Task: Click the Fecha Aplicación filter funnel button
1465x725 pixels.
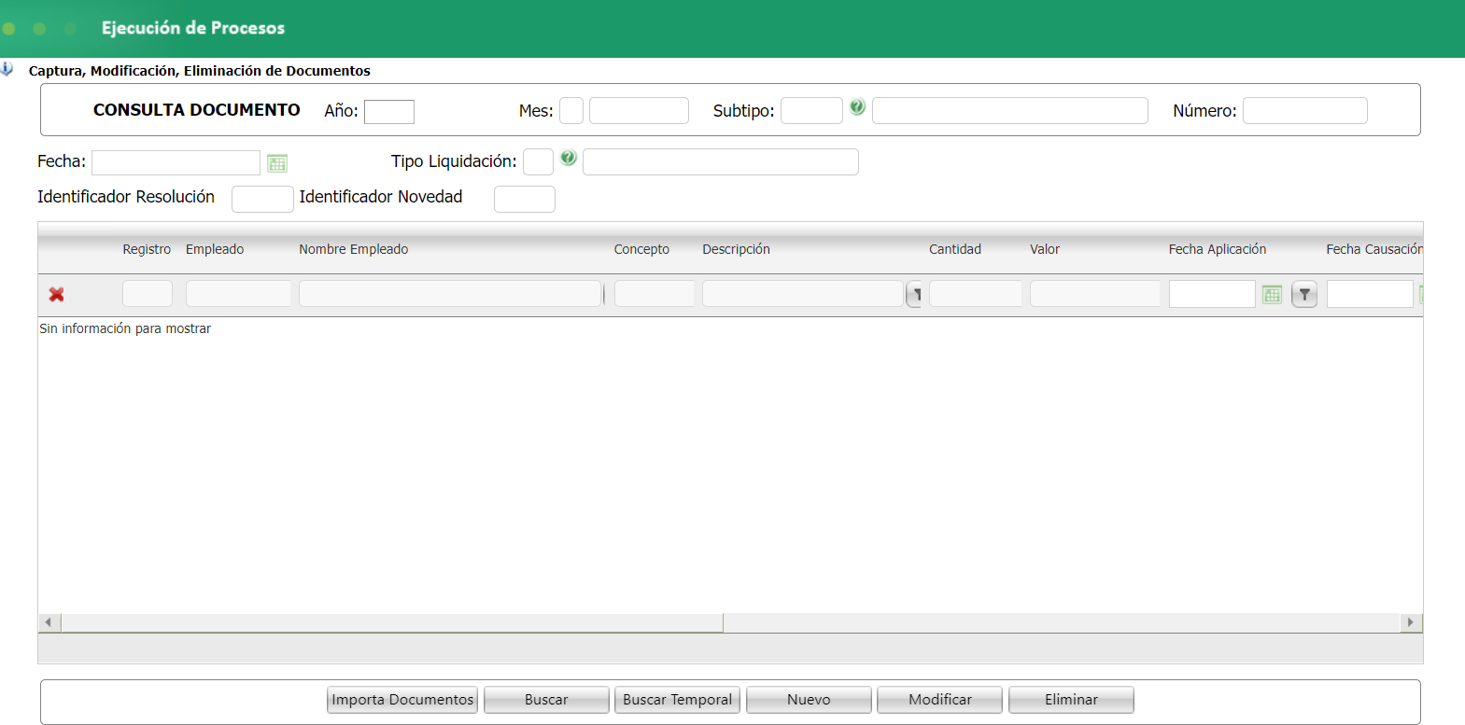Action: tap(1304, 295)
